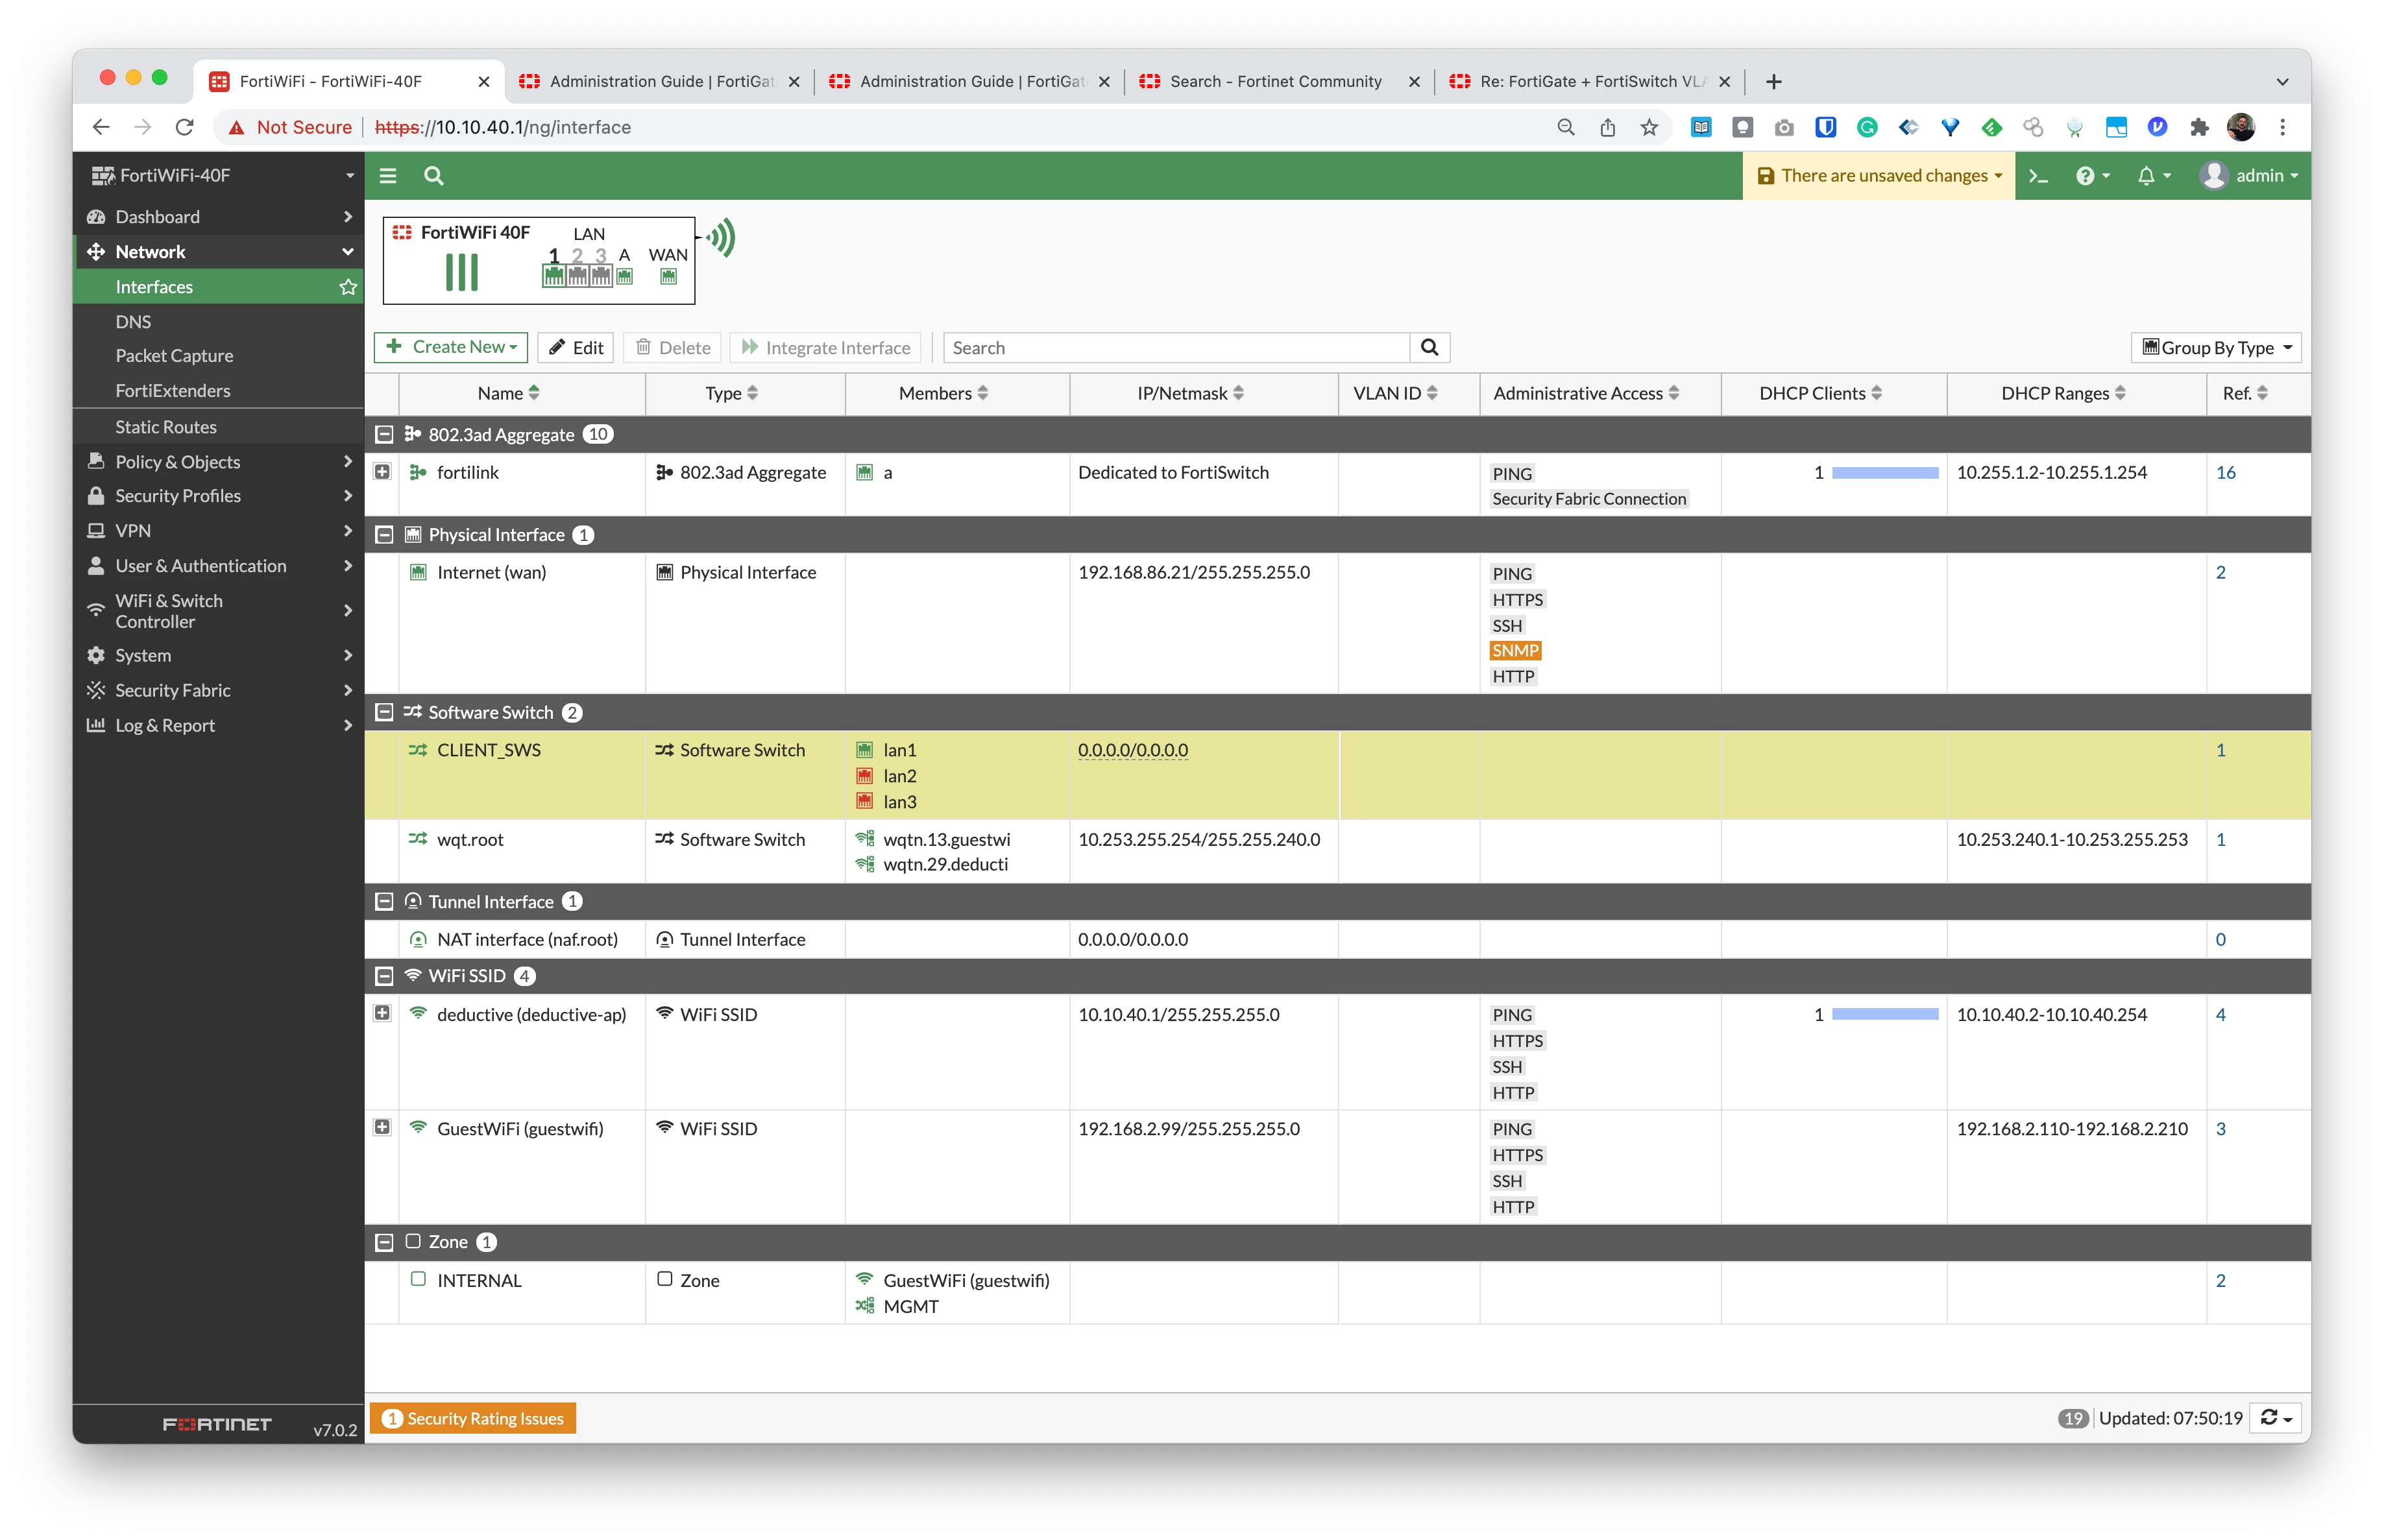Click the refresh dropdown button
The width and height of the screenshot is (2384, 1540).
pos(2275,1418)
